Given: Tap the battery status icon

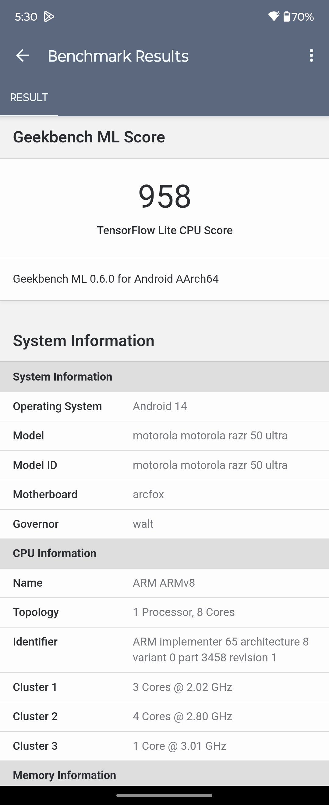Looking at the screenshot, I should (x=286, y=16).
